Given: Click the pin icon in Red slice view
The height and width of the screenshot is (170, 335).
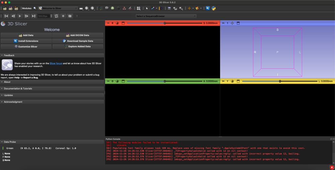Looking at the screenshot, I should pos(108,23).
